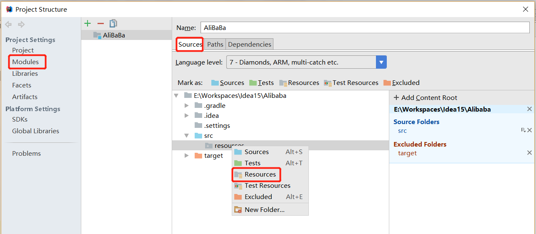Mark as Excluded in the toolbar

tap(401, 82)
